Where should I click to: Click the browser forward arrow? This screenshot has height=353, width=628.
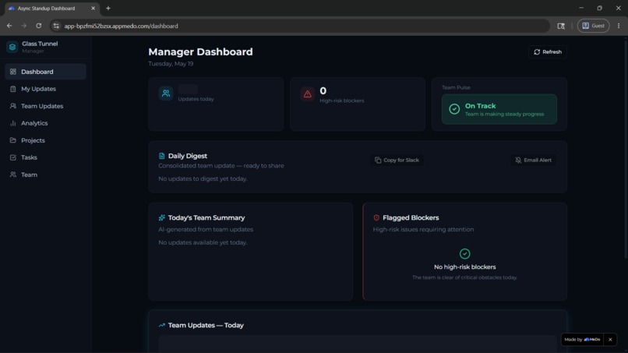point(24,26)
